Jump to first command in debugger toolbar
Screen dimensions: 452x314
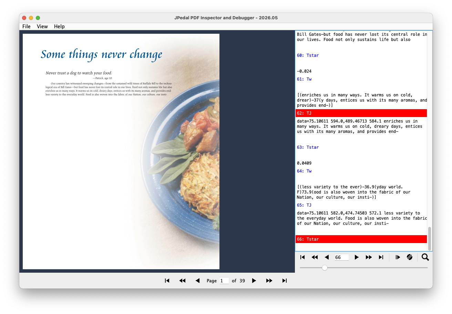pyautogui.click(x=302, y=257)
